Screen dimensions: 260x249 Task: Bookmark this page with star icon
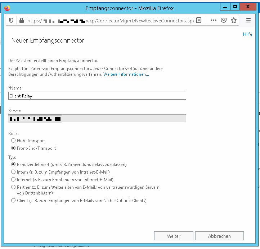point(234,21)
